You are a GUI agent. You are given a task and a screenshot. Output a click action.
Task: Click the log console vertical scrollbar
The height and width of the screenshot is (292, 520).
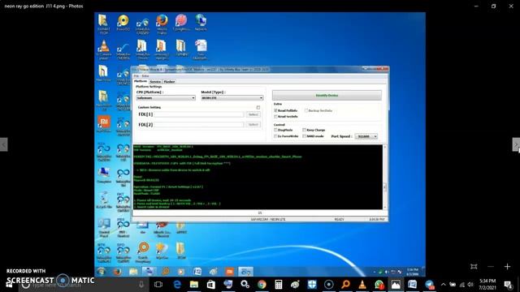(384, 177)
